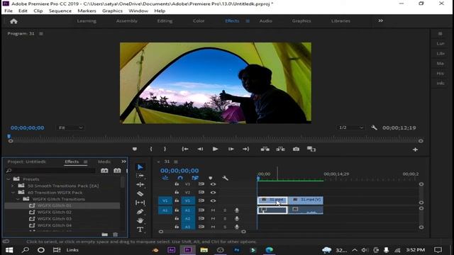Click timeline Add Marker icon
The image size is (454, 255).
coord(211,178)
